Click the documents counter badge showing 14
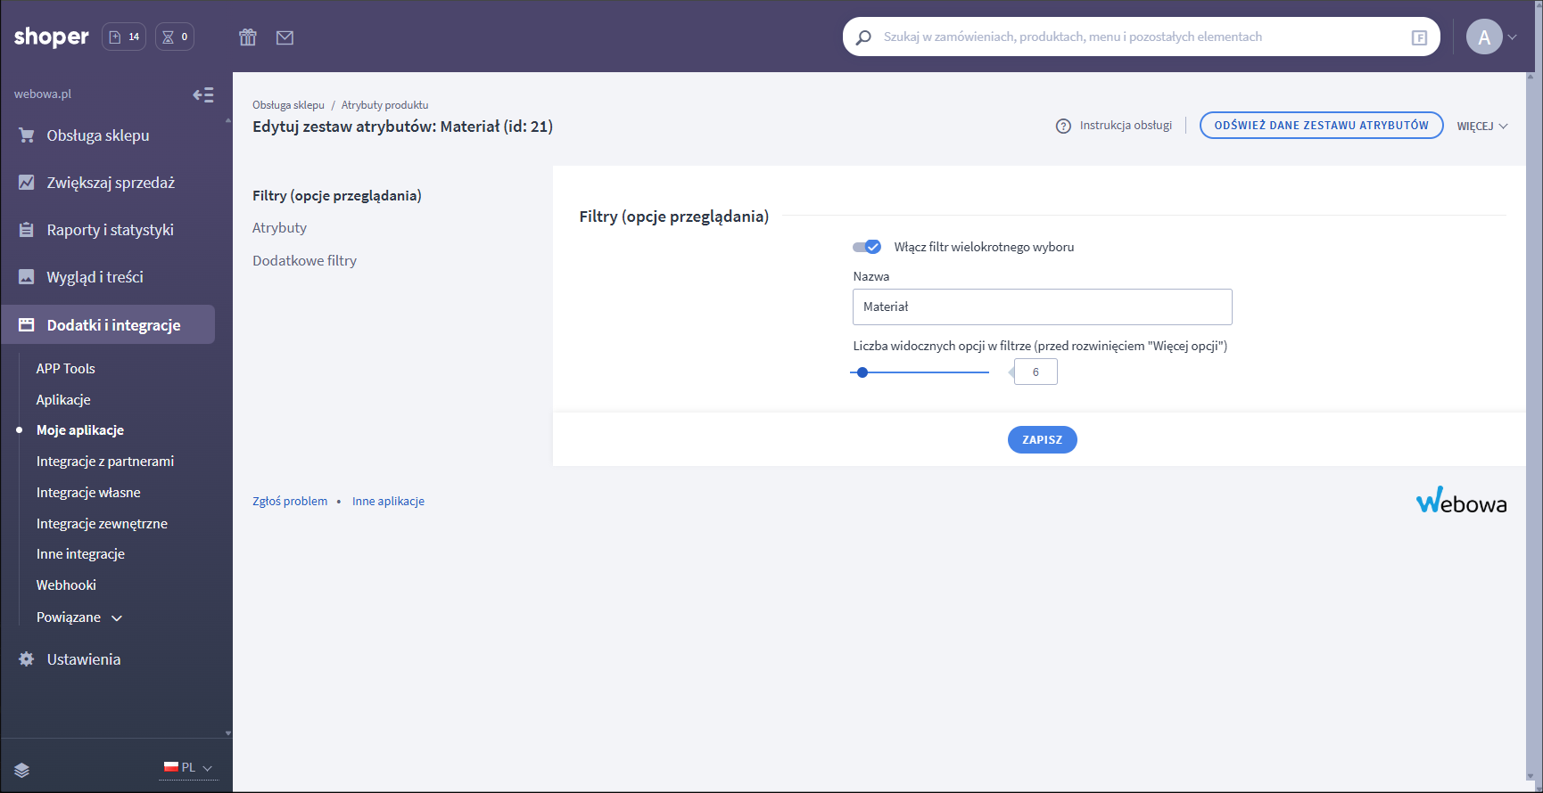This screenshot has height=793, width=1543. point(124,37)
